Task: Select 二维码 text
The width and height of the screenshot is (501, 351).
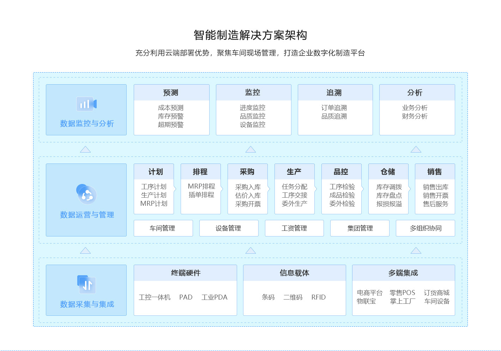Action: [x=293, y=297]
